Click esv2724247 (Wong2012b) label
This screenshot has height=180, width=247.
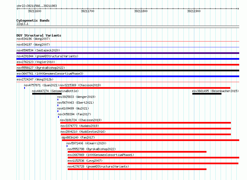coord(35,79)
